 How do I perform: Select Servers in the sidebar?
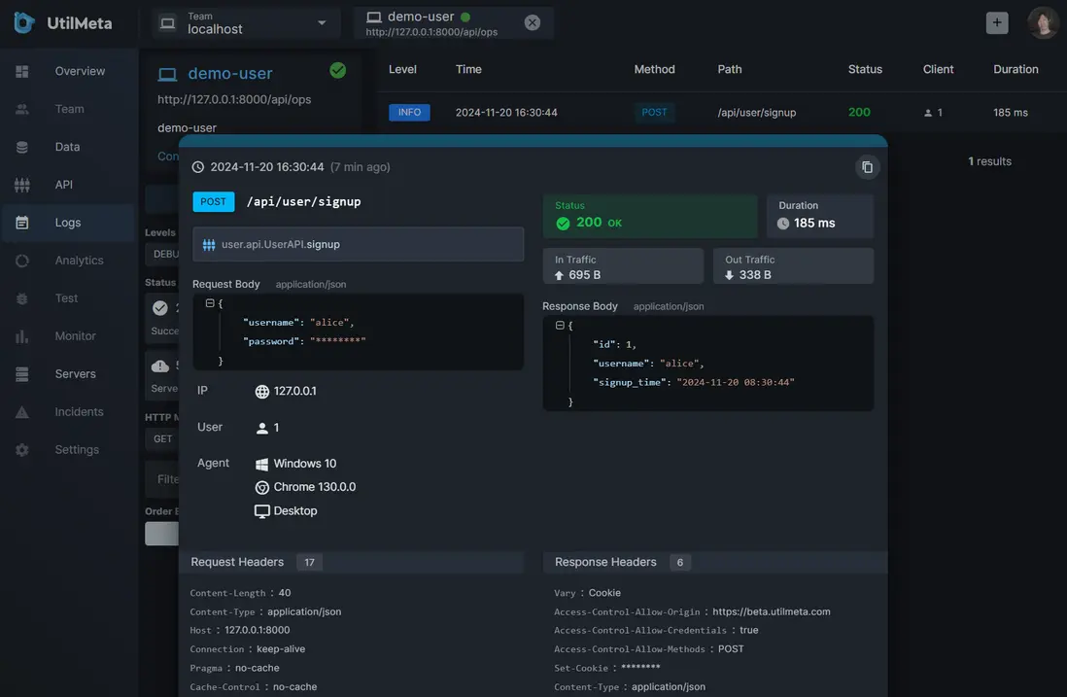[75, 374]
